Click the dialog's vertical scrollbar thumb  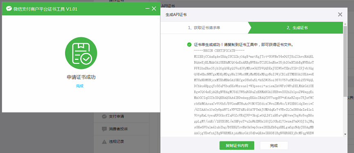(x=345, y=61)
